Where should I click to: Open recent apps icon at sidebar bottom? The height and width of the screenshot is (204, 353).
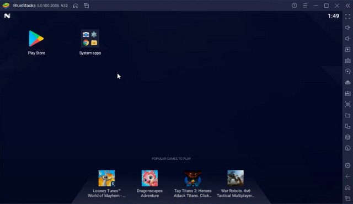tap(347, 198)
